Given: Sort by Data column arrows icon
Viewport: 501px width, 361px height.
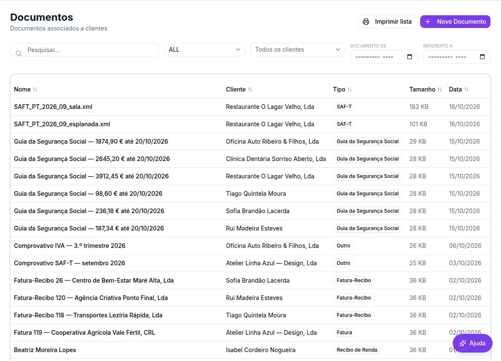Looking at the screenshot, I should (x=466, y=89).
